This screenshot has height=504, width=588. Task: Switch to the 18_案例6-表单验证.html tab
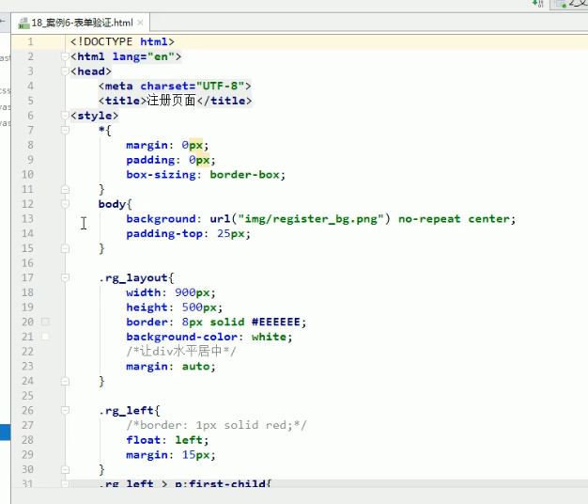point(81,23)
